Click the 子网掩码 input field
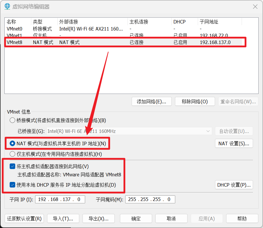Image resolution: width=263 pixels, height=228 pixels. 150,199
